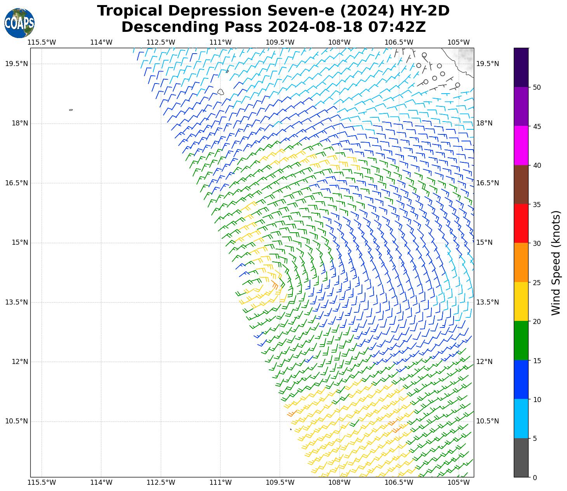
Task: Click the 111°W label on top axis
Action: click(x=220, y=42)
